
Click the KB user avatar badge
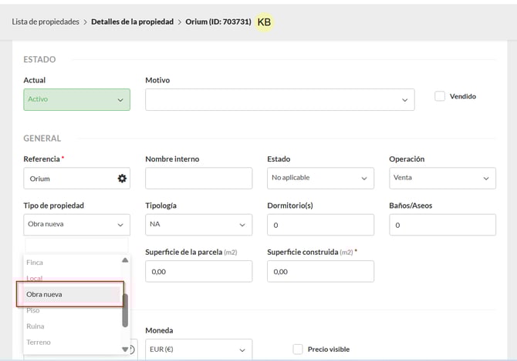tap(264, 22)
